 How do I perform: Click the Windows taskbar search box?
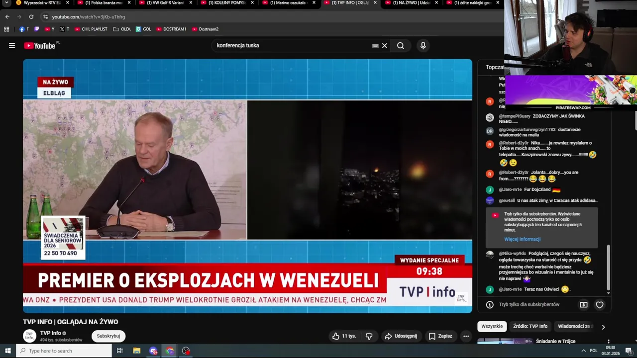tap(64, 351)
